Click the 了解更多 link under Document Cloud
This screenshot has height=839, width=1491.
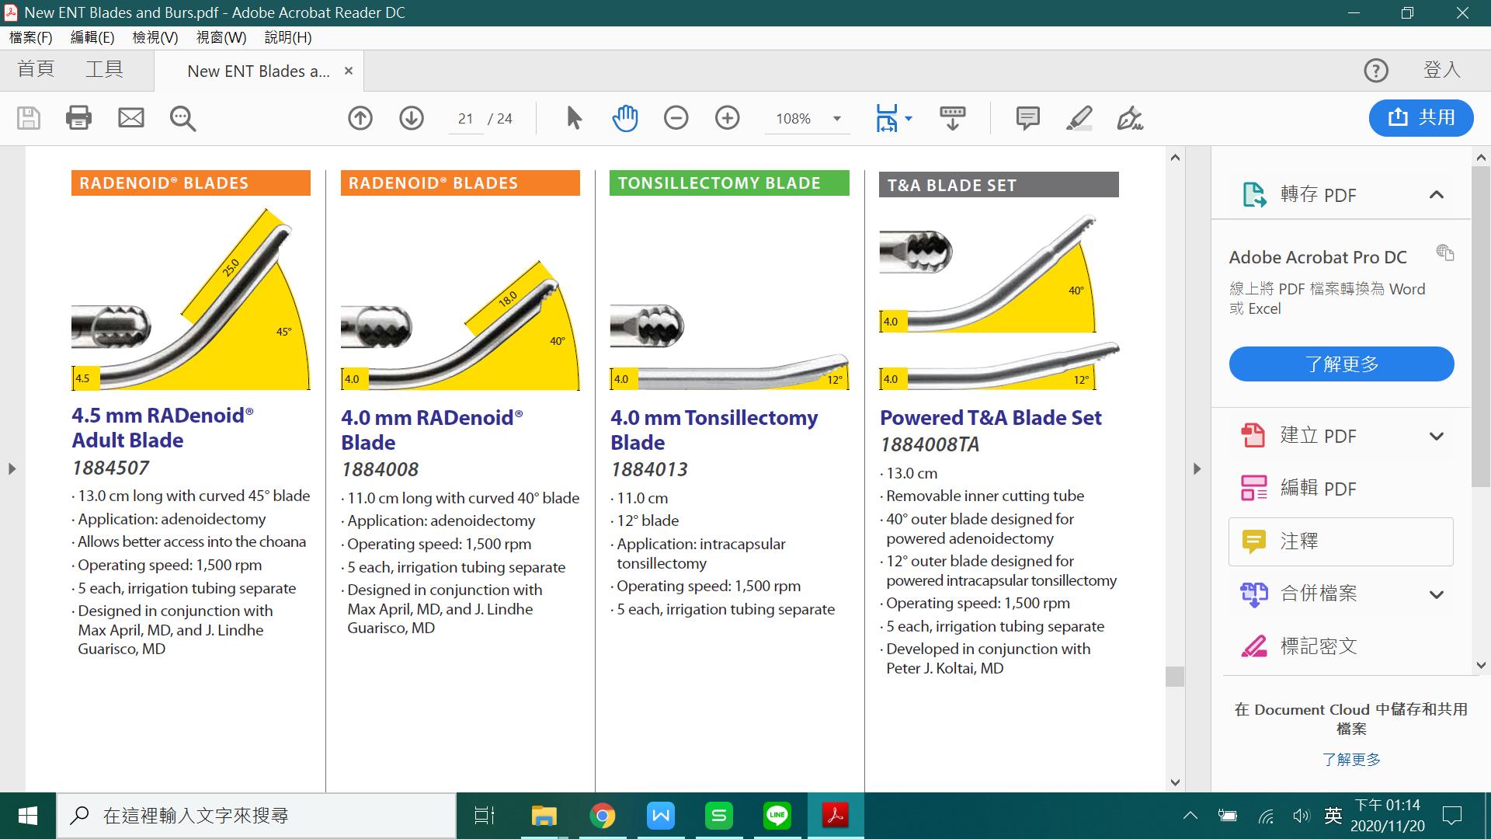click(x=1351, y=760)
